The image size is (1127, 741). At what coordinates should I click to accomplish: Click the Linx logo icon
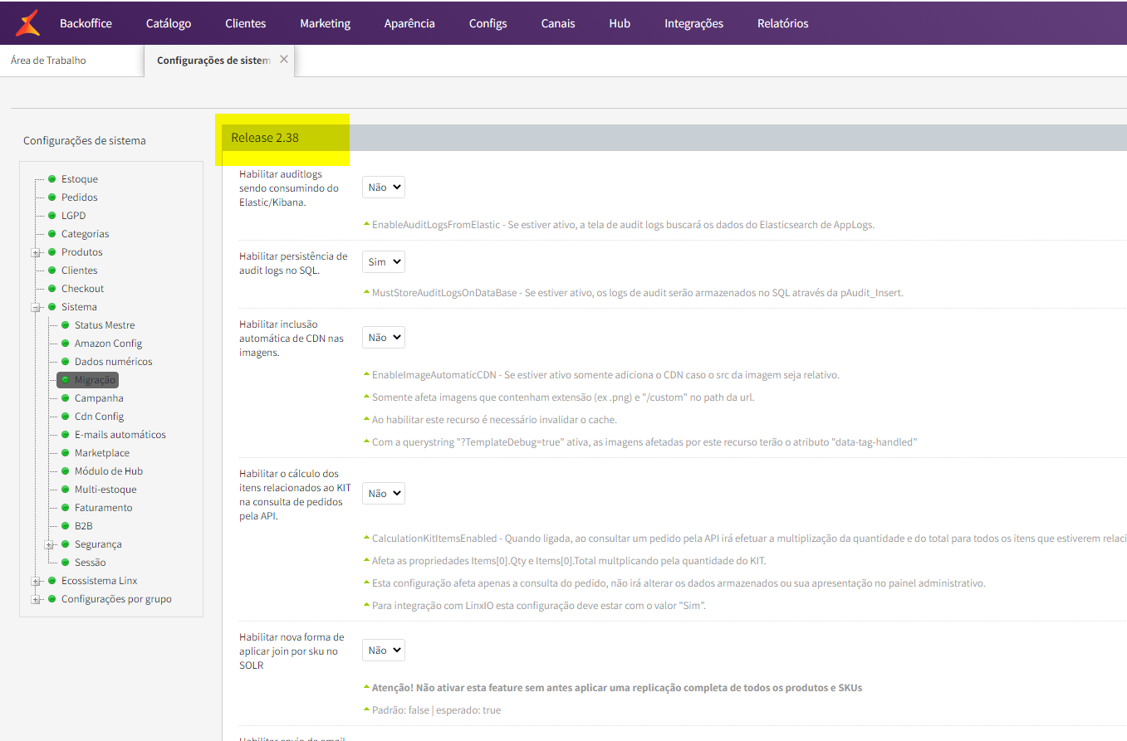pyautogui.click(x=27, y=22)
